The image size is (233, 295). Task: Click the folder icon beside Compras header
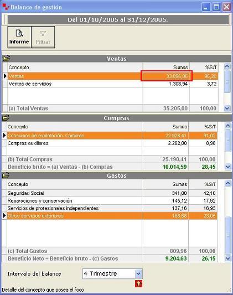(x=6, y=118)
